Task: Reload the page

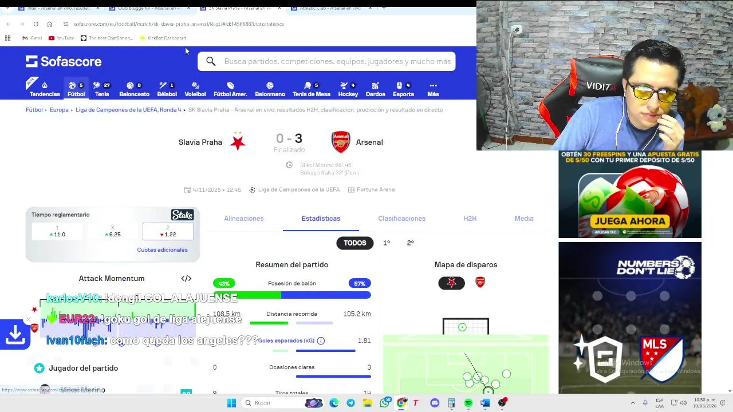Action: pyautogui.click(x=36, y=24)
